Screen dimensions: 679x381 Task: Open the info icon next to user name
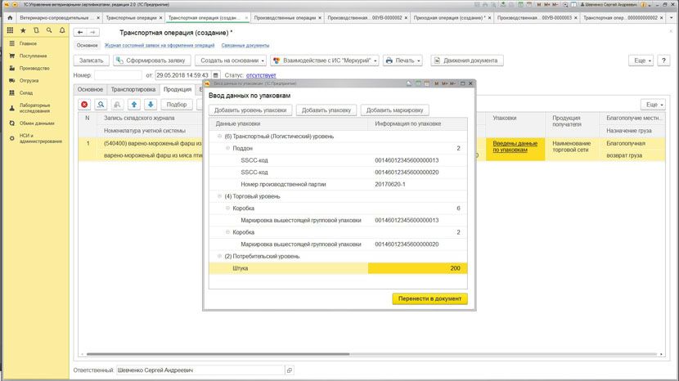pos(643,4)
